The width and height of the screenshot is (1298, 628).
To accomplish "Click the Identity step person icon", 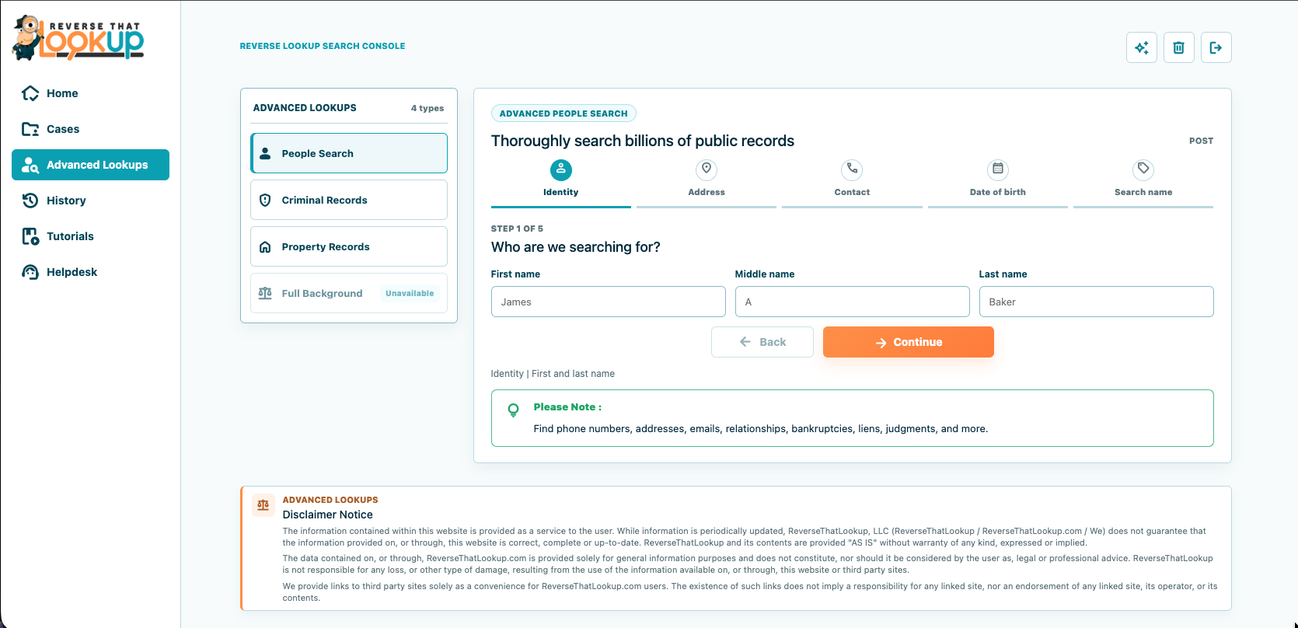I will tap(561, 169).
